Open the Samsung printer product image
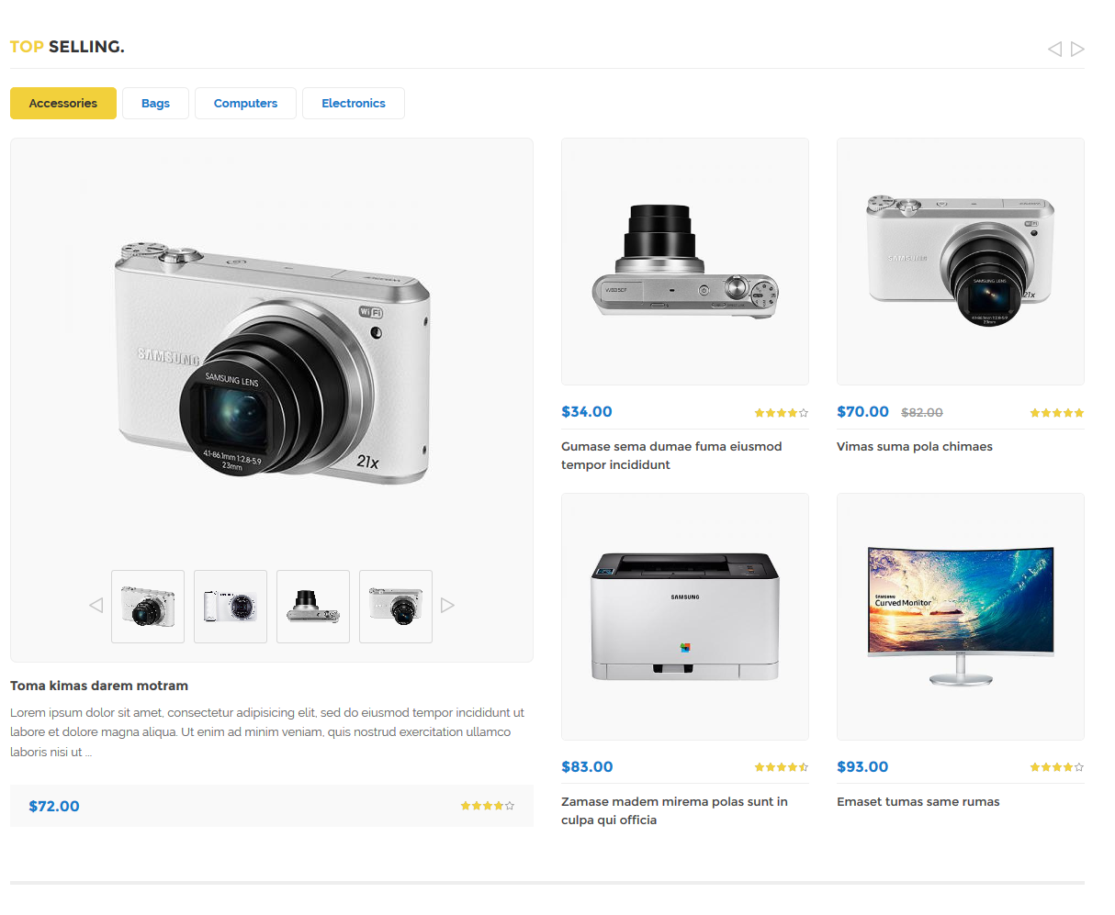Screen dimensions: 1115x915 pyautogui.click(x=685, y=617)
